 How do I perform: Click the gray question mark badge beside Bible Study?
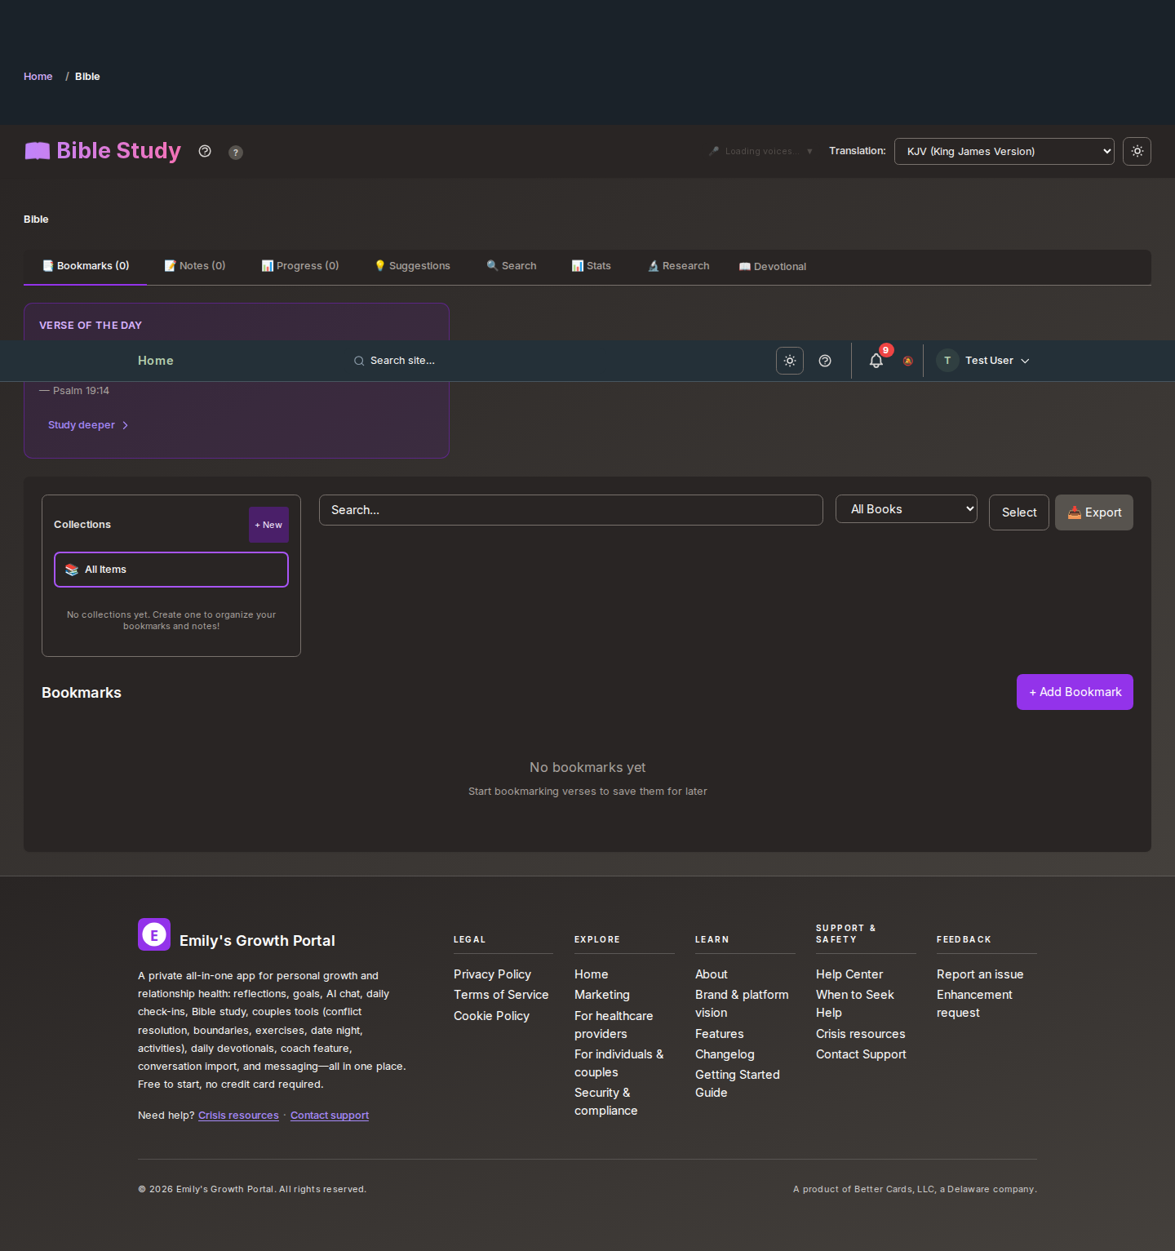[236, 153]
